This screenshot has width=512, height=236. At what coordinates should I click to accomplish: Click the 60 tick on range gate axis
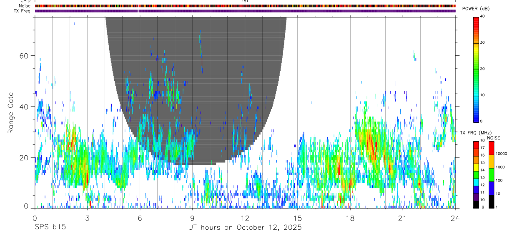pos(24,55)
